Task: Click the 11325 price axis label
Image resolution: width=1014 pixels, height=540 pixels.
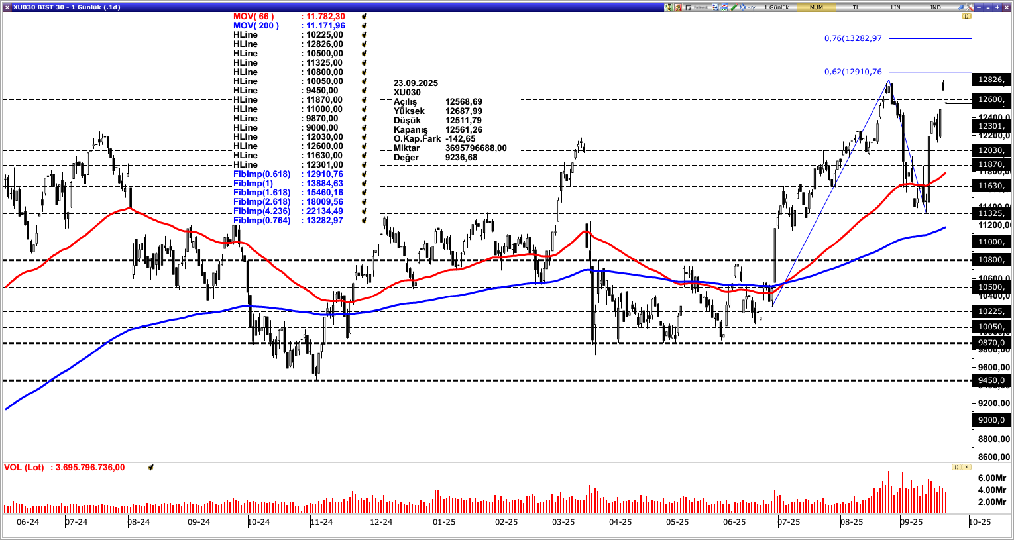Action: coord(991,213)
